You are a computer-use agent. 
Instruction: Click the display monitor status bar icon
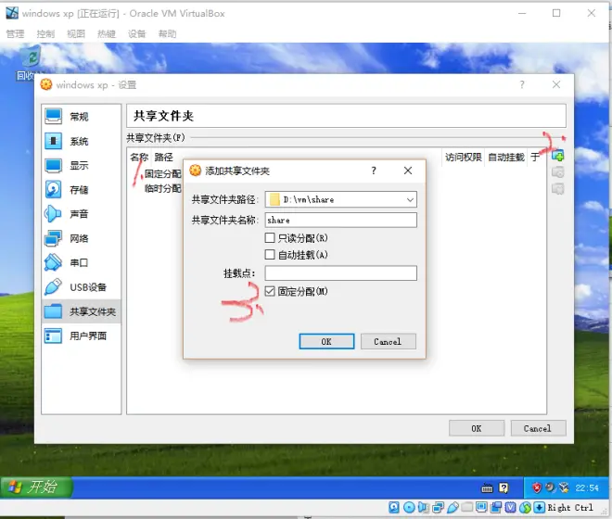(481, 507)
